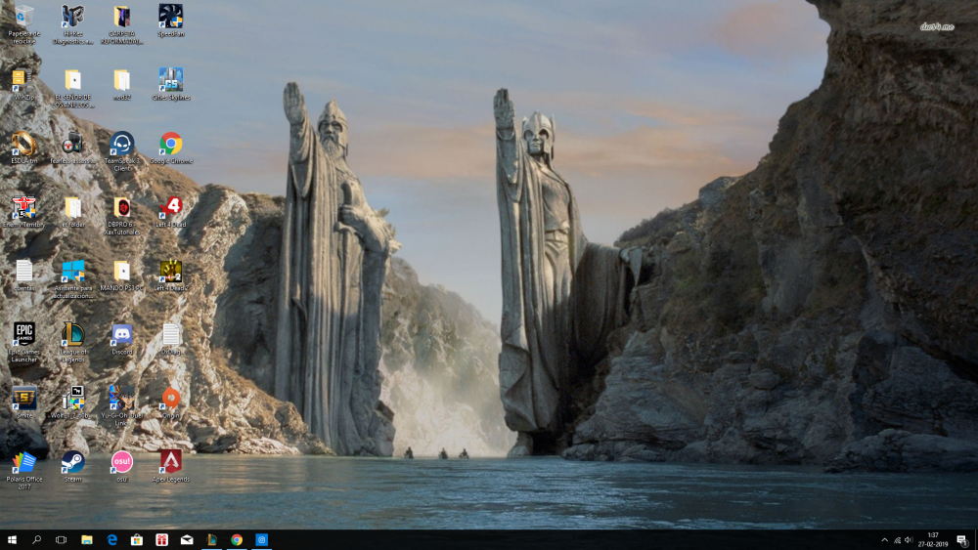Viewport: 978px width, 550px height.
Task: Switch to League of Legends taskbar window
Action: [x=211, y=539]
